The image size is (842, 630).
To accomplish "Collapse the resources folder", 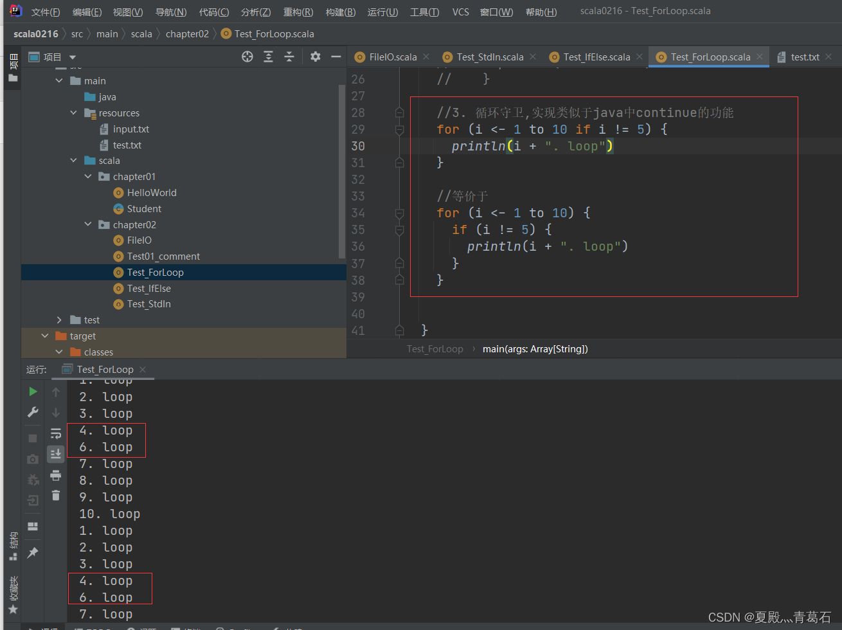I will [73, 113].
